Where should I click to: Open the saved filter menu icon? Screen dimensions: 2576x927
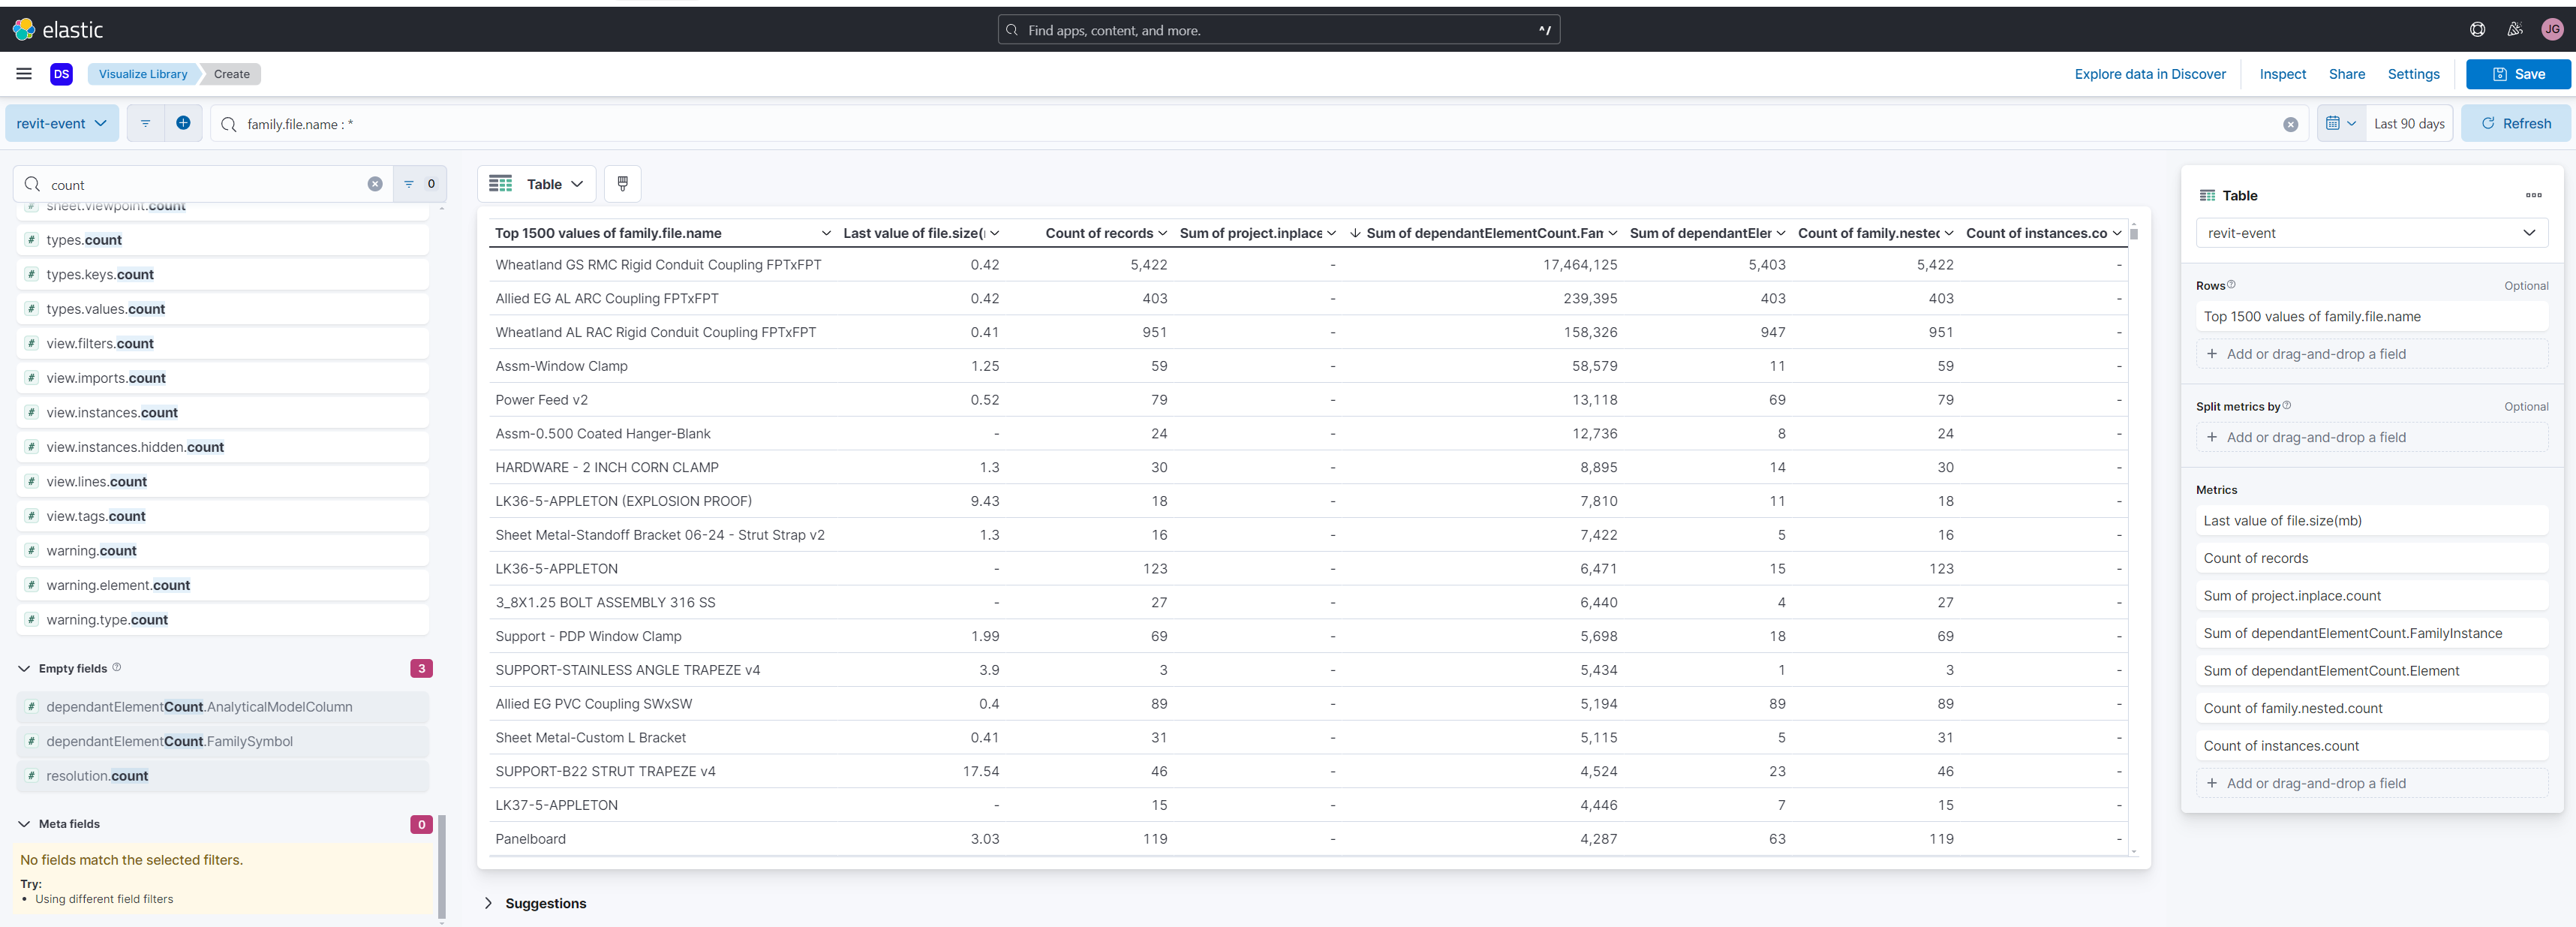[145, 123]
